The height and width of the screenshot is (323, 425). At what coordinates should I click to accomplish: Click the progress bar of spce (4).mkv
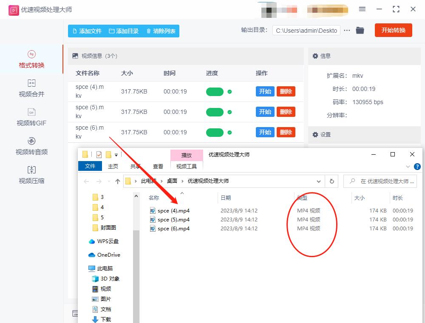[215, 92]
